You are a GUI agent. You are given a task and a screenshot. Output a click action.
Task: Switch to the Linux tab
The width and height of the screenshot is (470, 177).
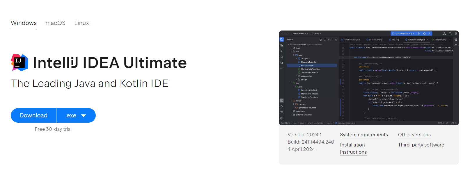coord(81,23)
